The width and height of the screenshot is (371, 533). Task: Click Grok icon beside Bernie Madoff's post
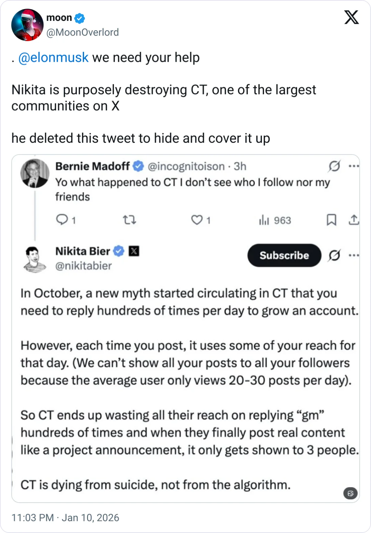[x=334, y=166]
